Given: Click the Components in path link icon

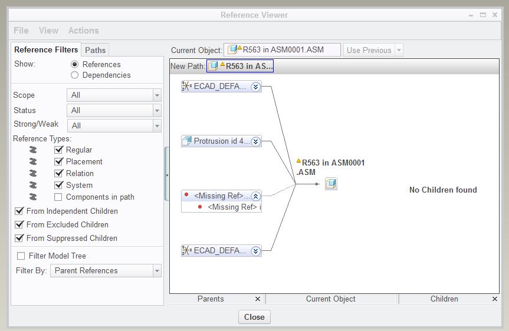Looking at the screenshot, I should pos(33,197).
